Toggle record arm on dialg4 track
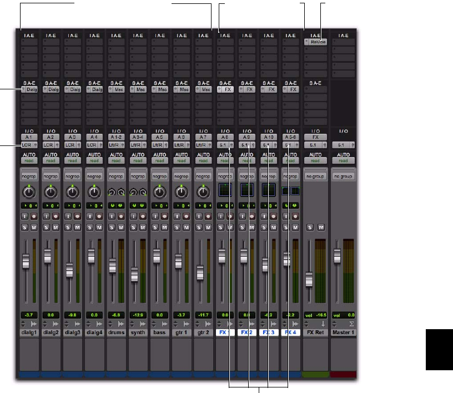 coord(98,216)
